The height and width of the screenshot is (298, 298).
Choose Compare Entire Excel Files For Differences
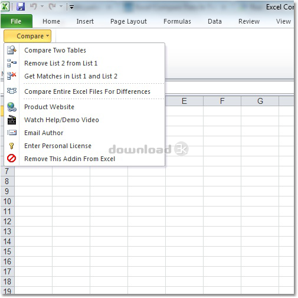87,91
